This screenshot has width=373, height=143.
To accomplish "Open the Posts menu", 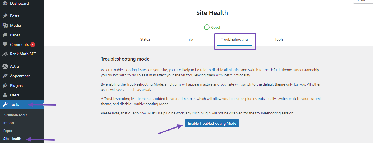I will tap(22, 16).
